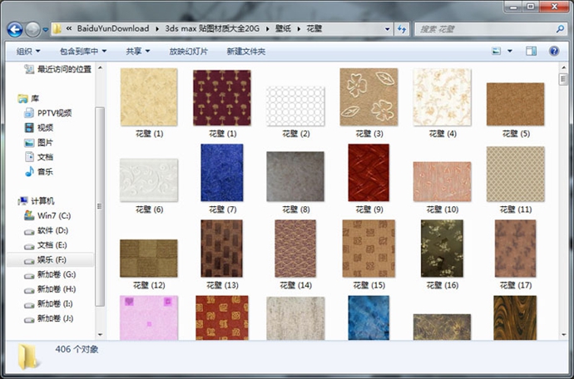Select brown block thumbnail 花壁 (13)
The image size is (574, 379).
coord(222,249)
